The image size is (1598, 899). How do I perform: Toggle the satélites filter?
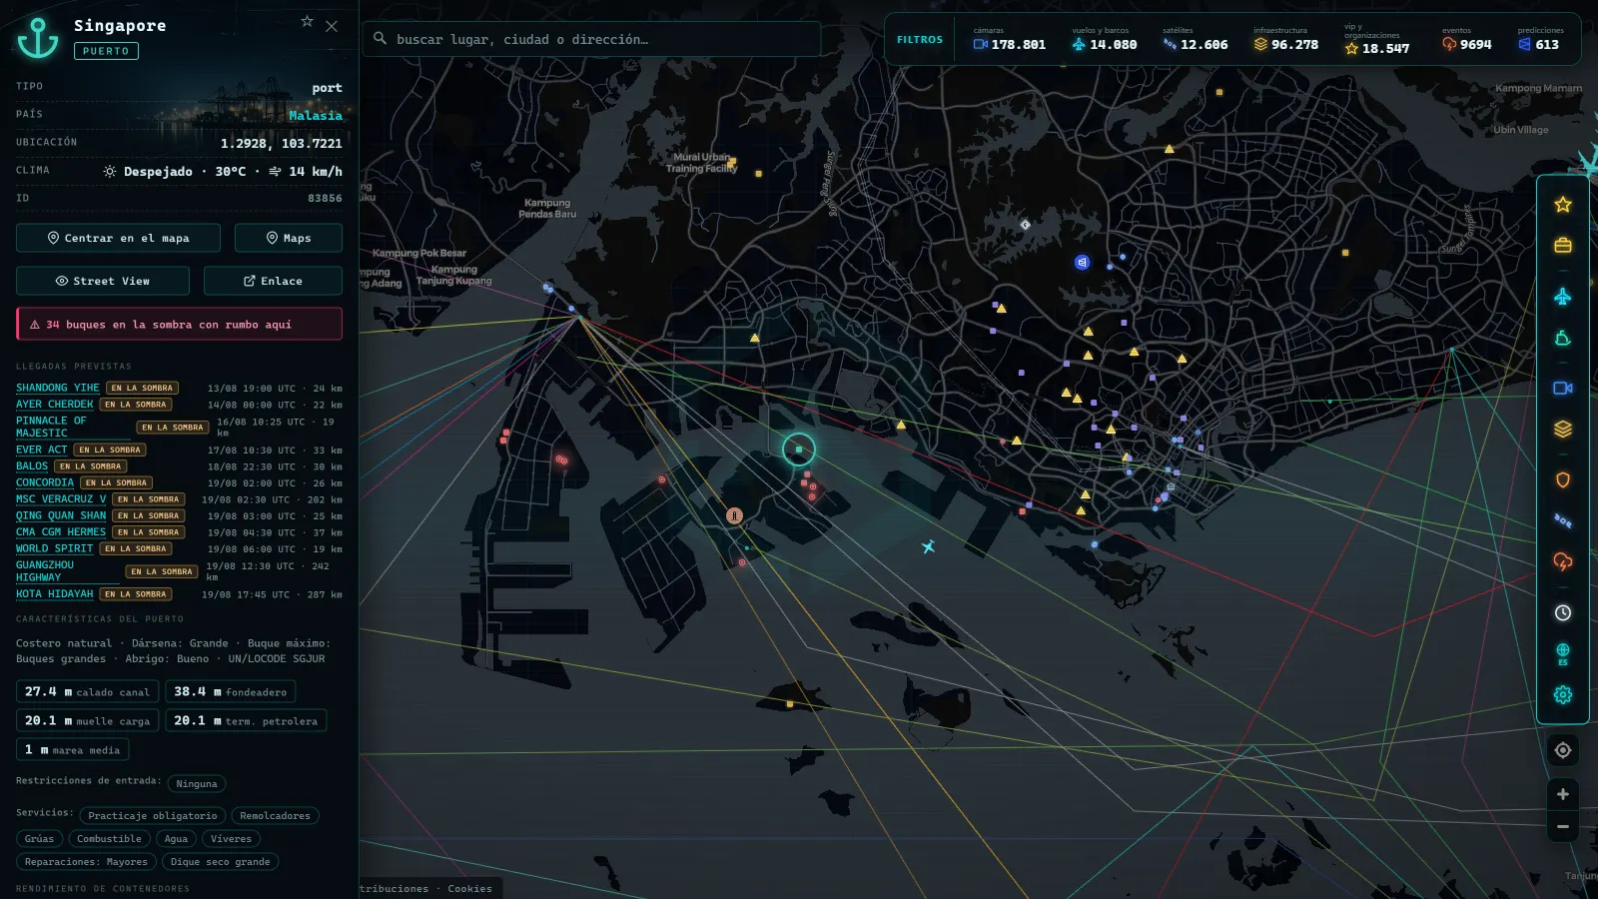[x=1195, y=40]
